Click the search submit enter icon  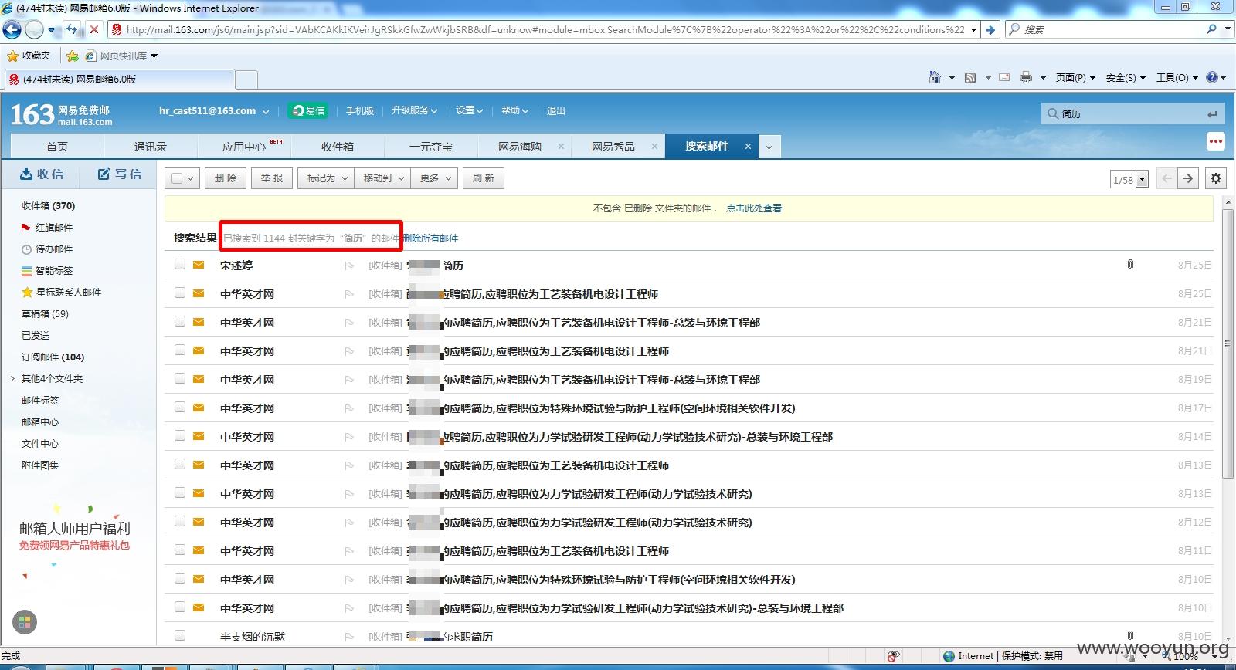pos(1212,114)
